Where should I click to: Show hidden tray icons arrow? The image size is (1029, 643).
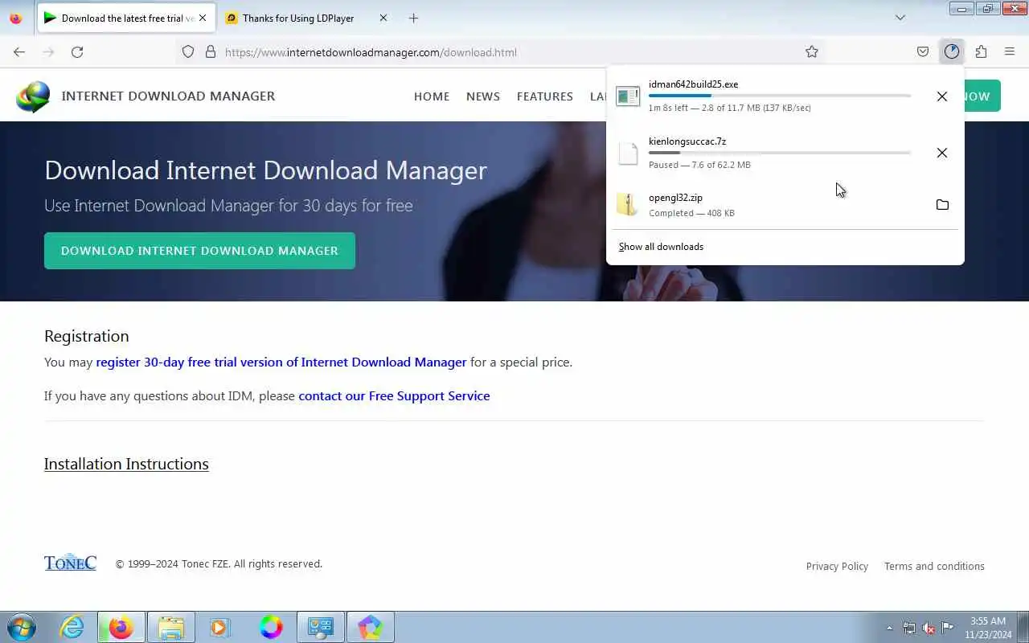coord(889,628)
